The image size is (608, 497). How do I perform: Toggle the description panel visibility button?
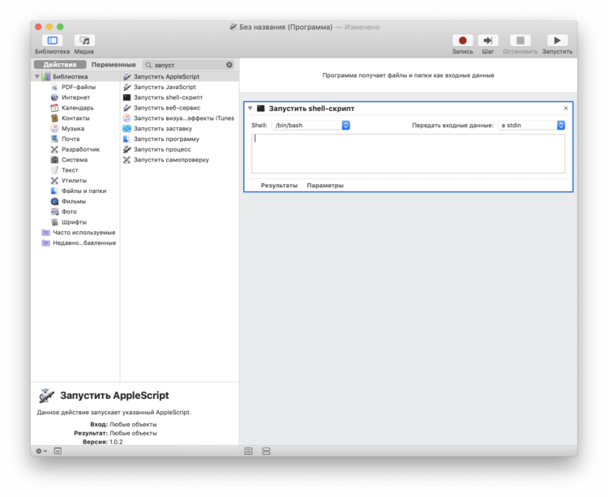coord(58,451)
